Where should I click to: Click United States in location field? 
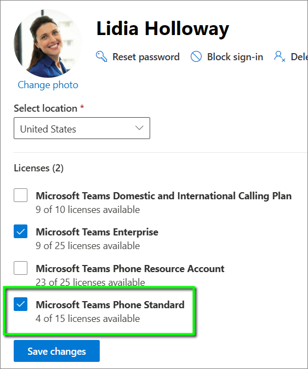coord(48,129)
